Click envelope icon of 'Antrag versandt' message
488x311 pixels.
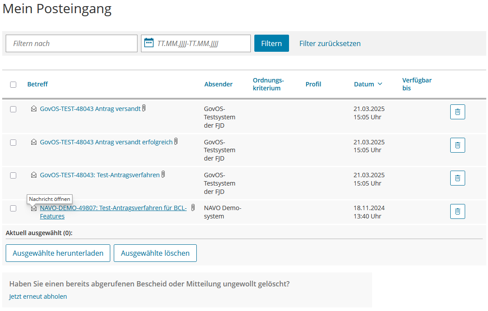click(x=34, y=109)
